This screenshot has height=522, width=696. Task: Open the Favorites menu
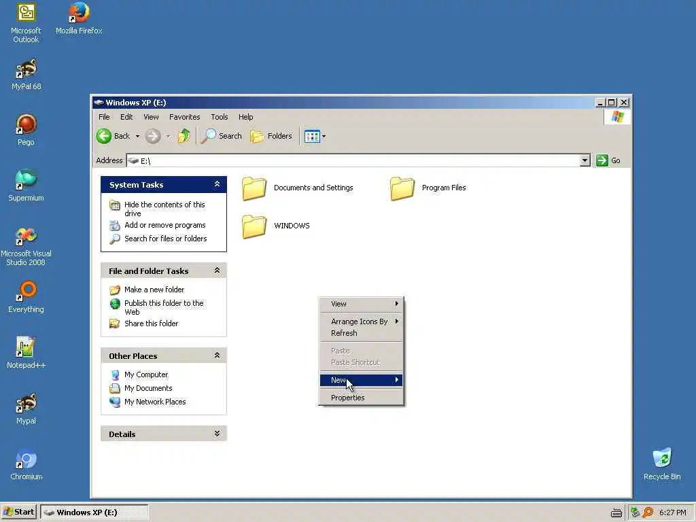tap(185, 117)
